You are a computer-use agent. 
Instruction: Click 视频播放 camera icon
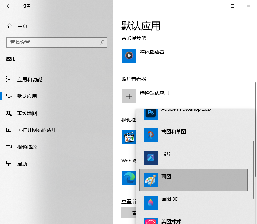[9, 147]
